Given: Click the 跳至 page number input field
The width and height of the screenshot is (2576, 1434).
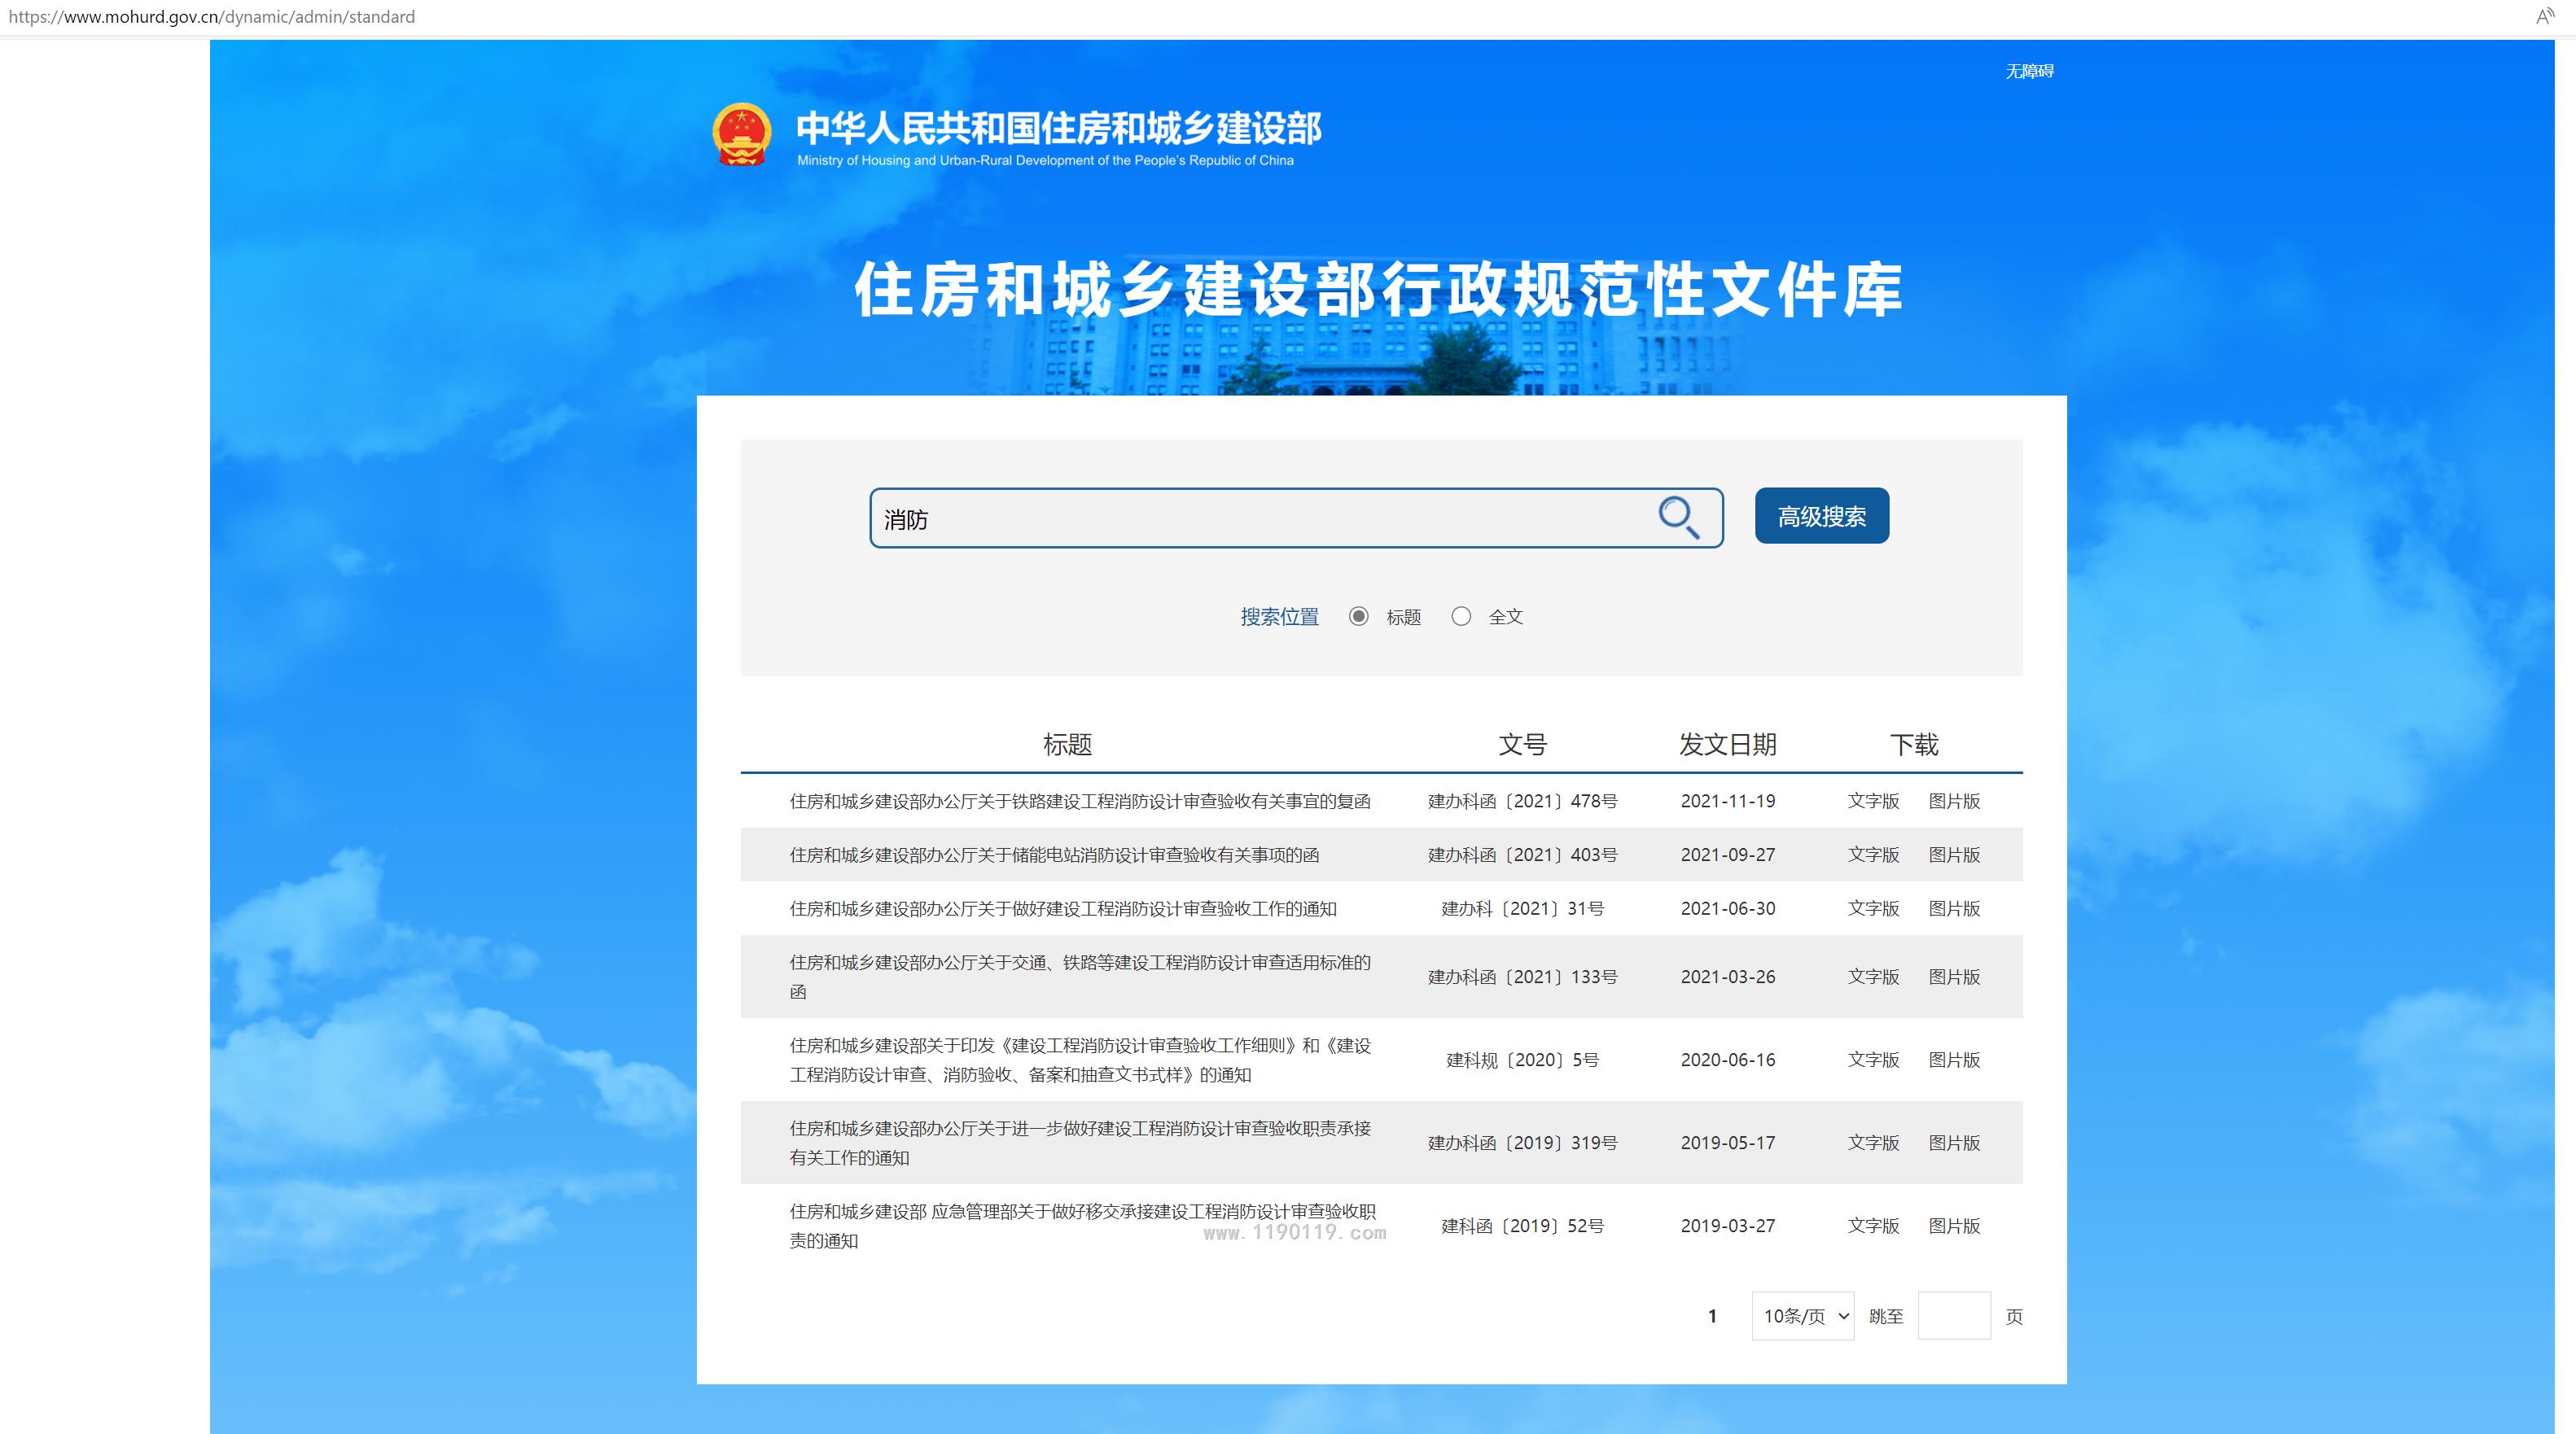Looking at the screenshot, I should point(1954,1316).
